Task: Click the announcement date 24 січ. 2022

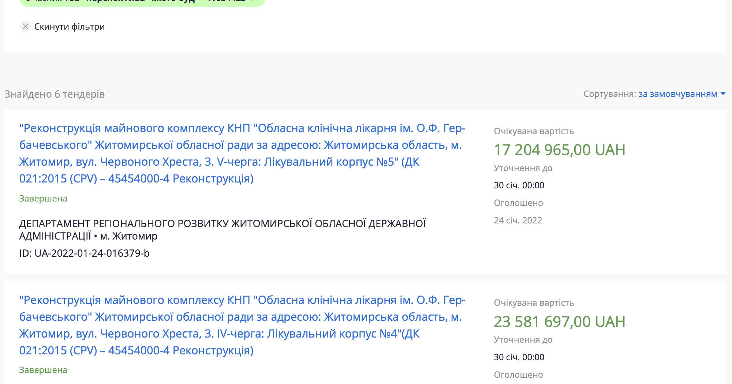Action: 518,220
